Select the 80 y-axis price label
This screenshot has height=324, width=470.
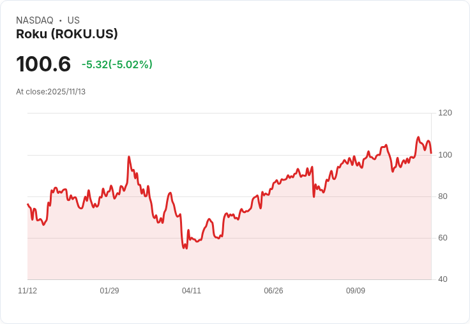pos(443,196)
